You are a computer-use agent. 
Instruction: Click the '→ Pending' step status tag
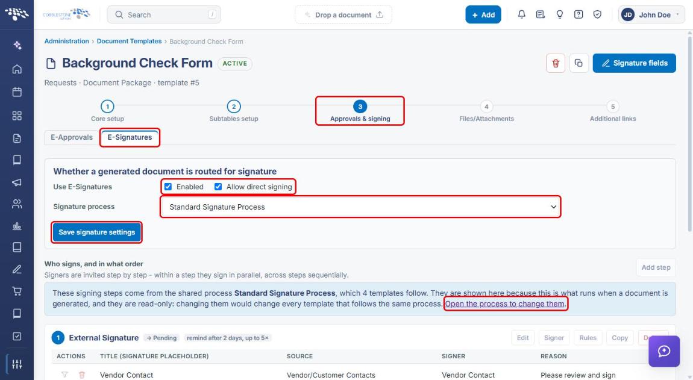[x=161, y=338]
